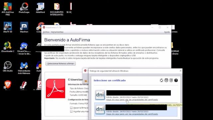Click the 'Seleccione un certificado' heading
The height and width of the screenshot is (120, 213).
coord(109,80)
